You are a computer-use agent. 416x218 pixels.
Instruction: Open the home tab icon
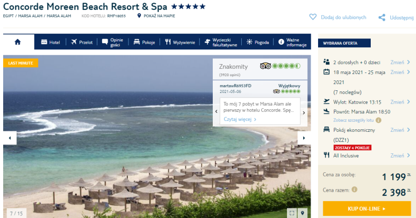pyautogui.click(x=18, y=42)
